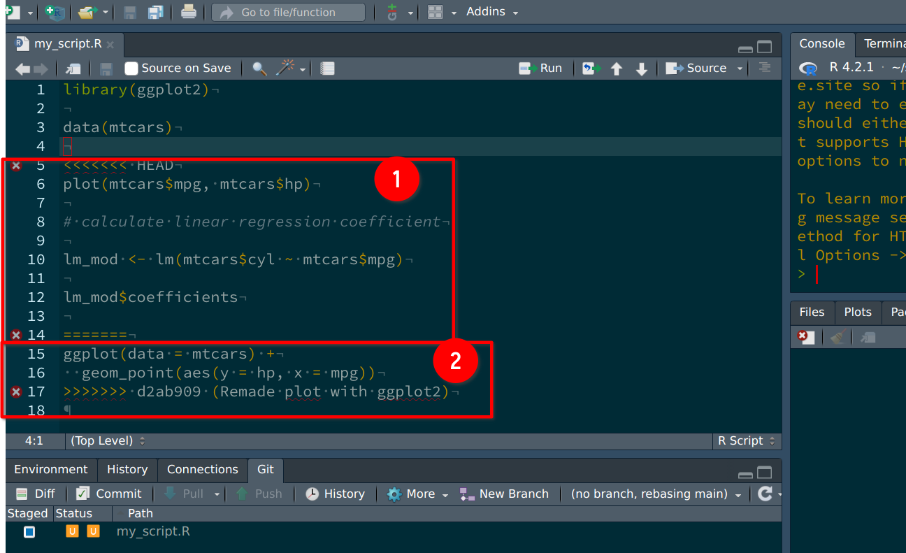
Task: Click the version control Git icon in main toolbar
Action: coord(392,12)
